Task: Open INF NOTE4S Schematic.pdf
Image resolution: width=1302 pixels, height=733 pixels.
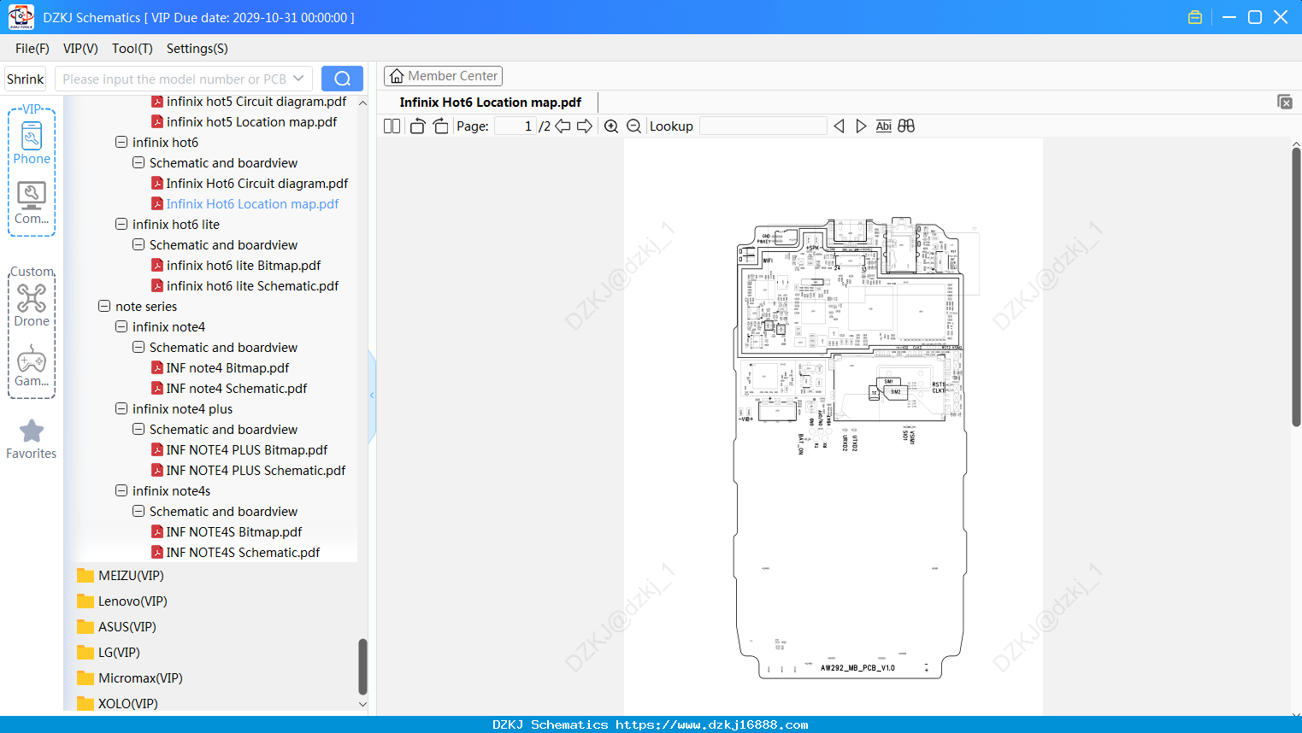Action: (x=235, y=553)
